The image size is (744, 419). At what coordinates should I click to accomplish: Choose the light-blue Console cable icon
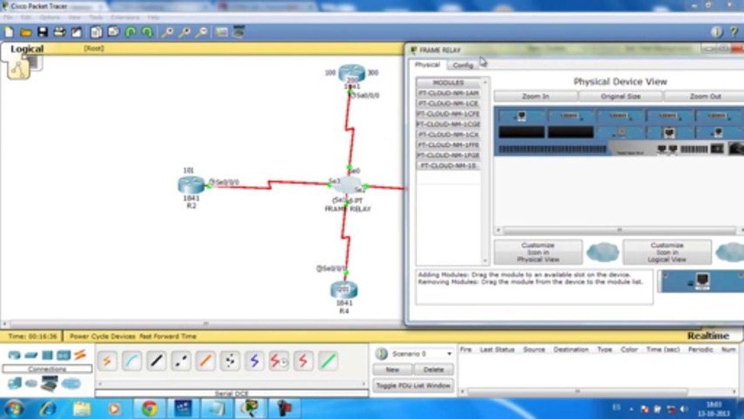click(x=131, y=361)
